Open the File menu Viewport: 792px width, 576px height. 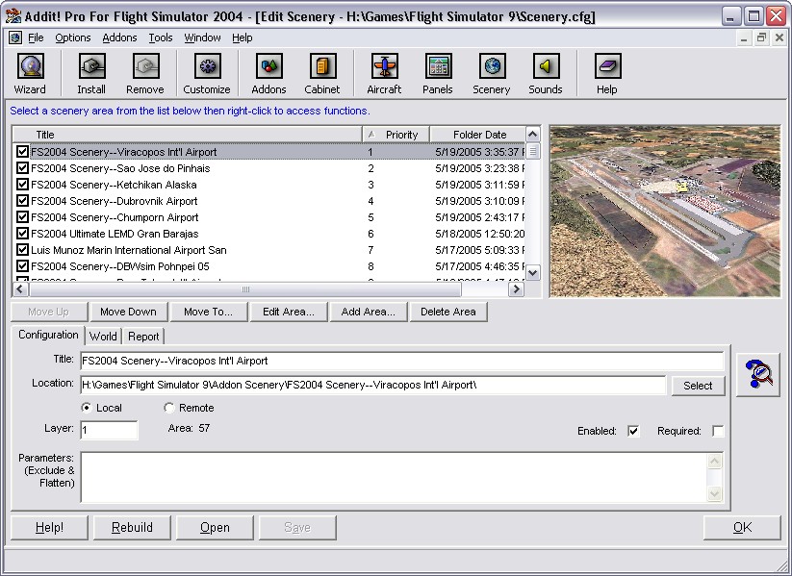pos(36,38)
